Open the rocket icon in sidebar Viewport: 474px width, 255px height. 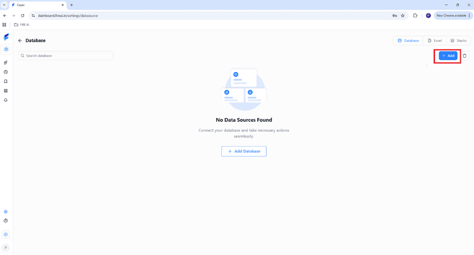point(6,63)
